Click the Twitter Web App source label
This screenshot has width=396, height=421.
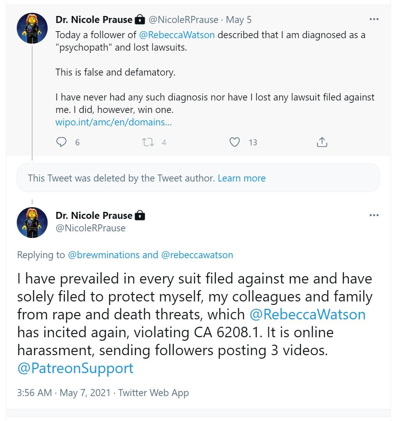[153, 393]
